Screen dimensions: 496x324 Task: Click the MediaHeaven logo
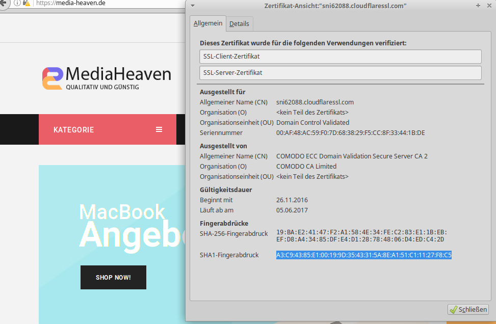coord(107,78)
